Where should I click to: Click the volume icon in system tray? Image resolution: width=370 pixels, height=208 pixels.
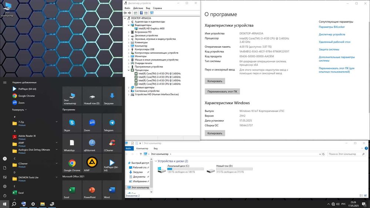338,204
